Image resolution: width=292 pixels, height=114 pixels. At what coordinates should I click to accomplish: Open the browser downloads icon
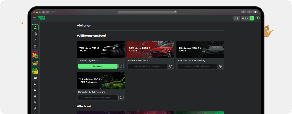point(255,12)
